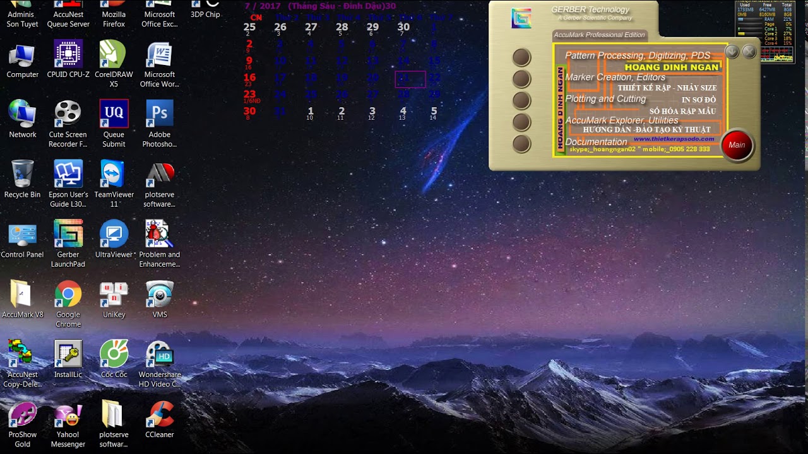Screen dimensions: 808x454
Task: Click the Gerber logo in LaunchPad
Action: [x=521, y=18]
